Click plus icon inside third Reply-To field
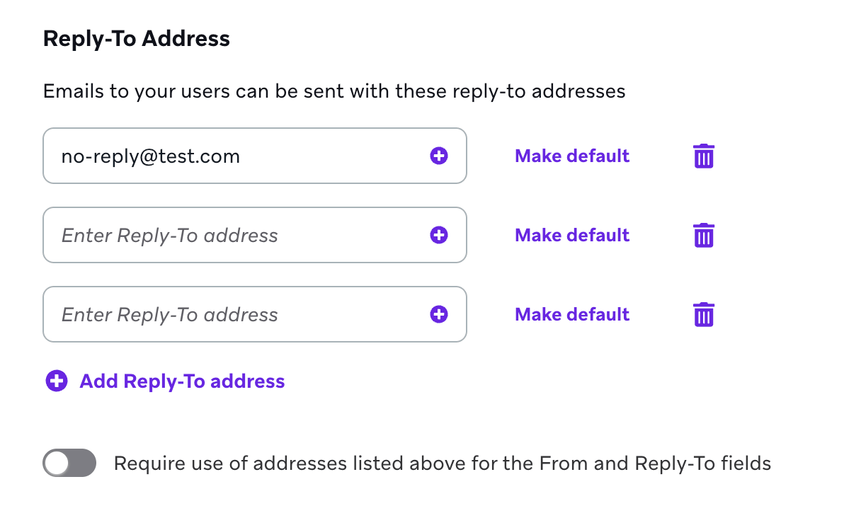861x518 pixels. tap(439, 314)
